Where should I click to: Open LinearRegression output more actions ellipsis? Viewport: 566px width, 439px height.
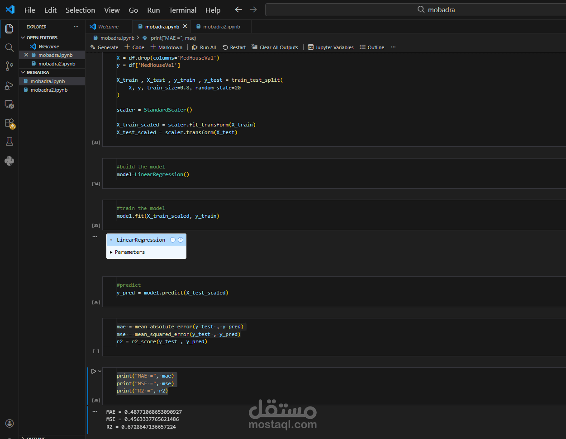tap(95, 236)
